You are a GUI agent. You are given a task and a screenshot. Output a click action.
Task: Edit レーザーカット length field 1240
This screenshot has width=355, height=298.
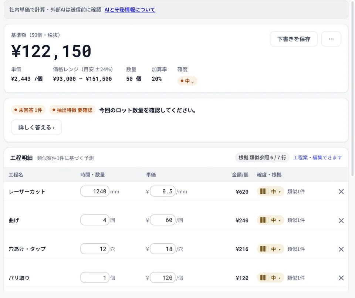(x=95, y=192)
